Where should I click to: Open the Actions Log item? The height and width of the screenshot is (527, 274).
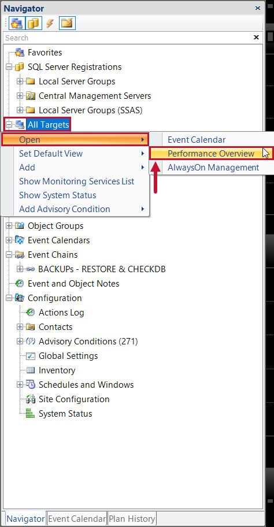pyautogui.click(x=61, y=313)
